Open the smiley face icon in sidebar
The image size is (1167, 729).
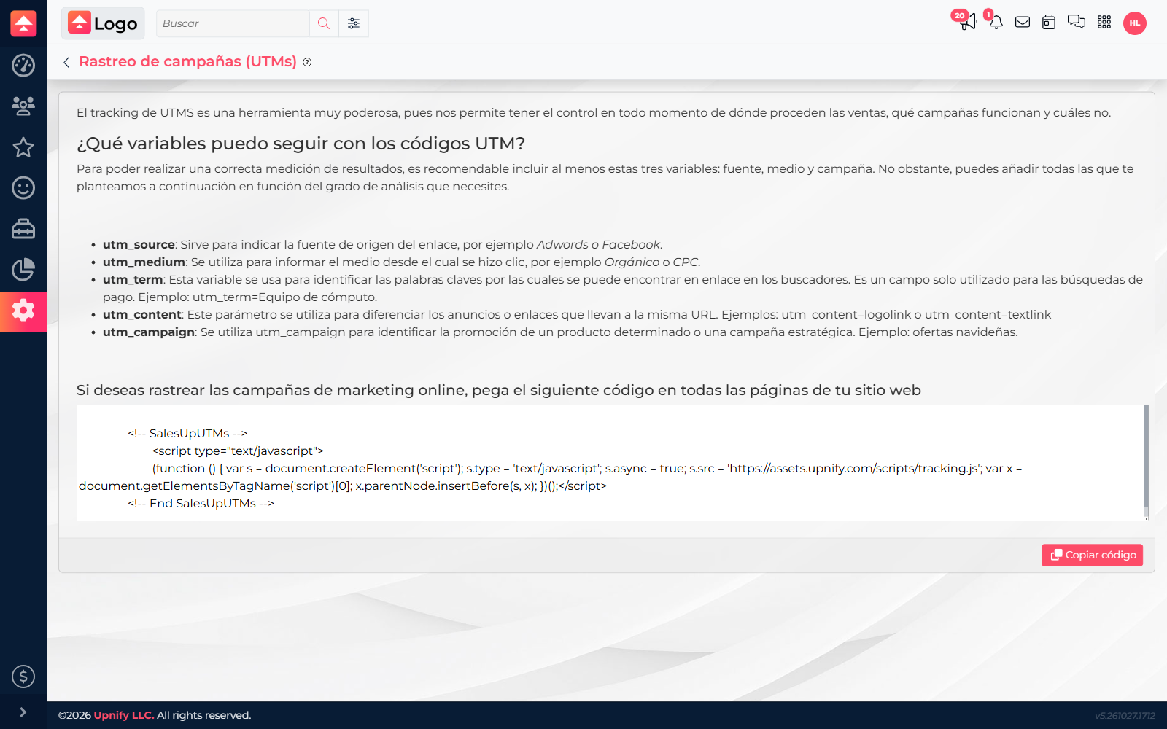[23, 188]
